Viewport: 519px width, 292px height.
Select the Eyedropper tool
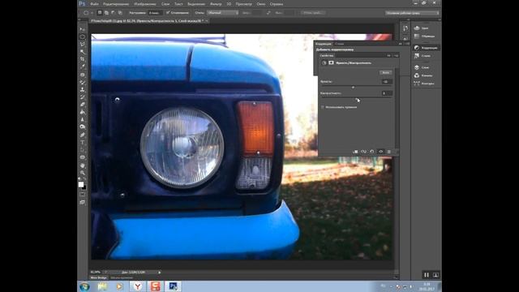pyautogui.click(x=82, y=67)
